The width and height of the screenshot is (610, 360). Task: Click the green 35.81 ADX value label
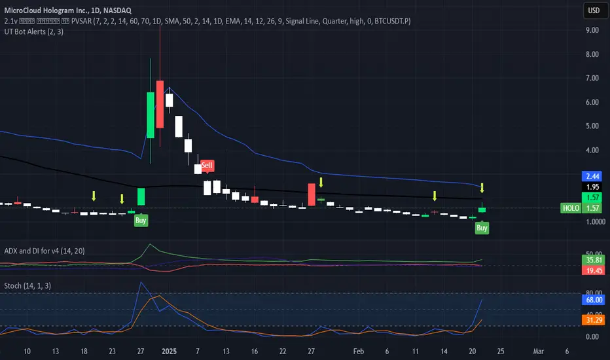(594, 260)
